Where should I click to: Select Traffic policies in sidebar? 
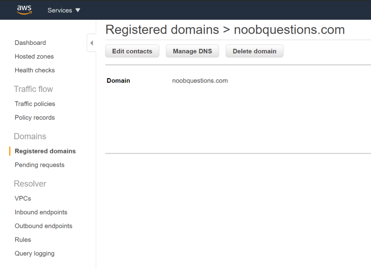(x=35, y=104)
